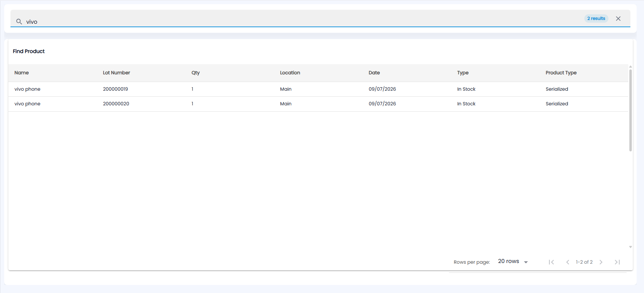
Task: Sort by Product Type column header
Action: pos(561,73)
